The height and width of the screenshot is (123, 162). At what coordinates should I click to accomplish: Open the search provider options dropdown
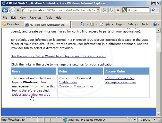click(157, 10)
